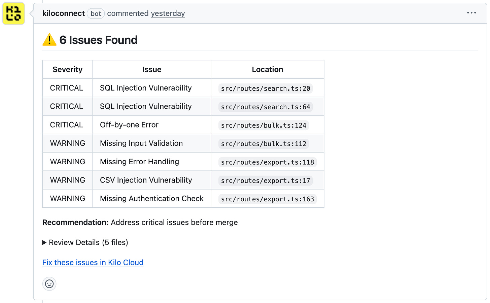Screen dimensions: 490x303
Task: Select the src/routes/search.ts:20 location code
Action: [x=265, y=89]
